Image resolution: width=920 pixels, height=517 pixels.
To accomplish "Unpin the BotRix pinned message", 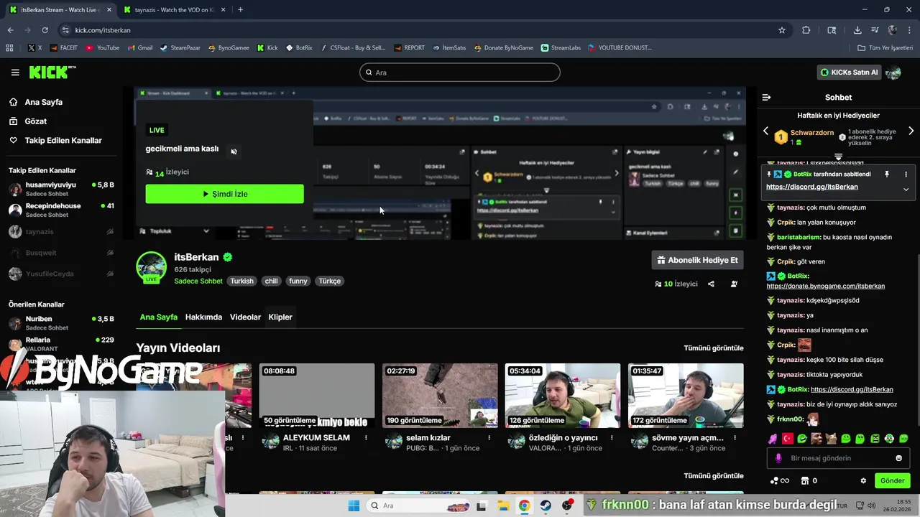I will 887,174.
